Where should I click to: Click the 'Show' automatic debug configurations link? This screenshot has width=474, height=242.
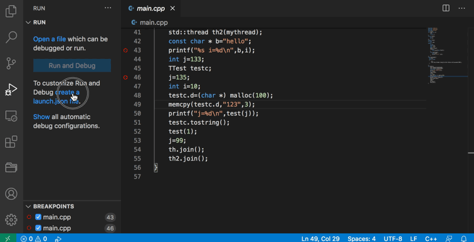point(41,117)
